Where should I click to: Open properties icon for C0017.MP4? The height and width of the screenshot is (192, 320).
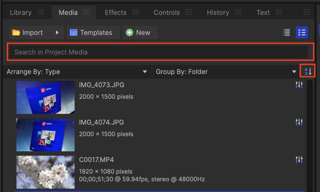[299, 160]
